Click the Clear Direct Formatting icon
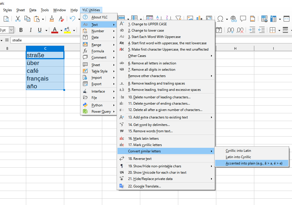292x205 pixels. [x=61, y=19]
